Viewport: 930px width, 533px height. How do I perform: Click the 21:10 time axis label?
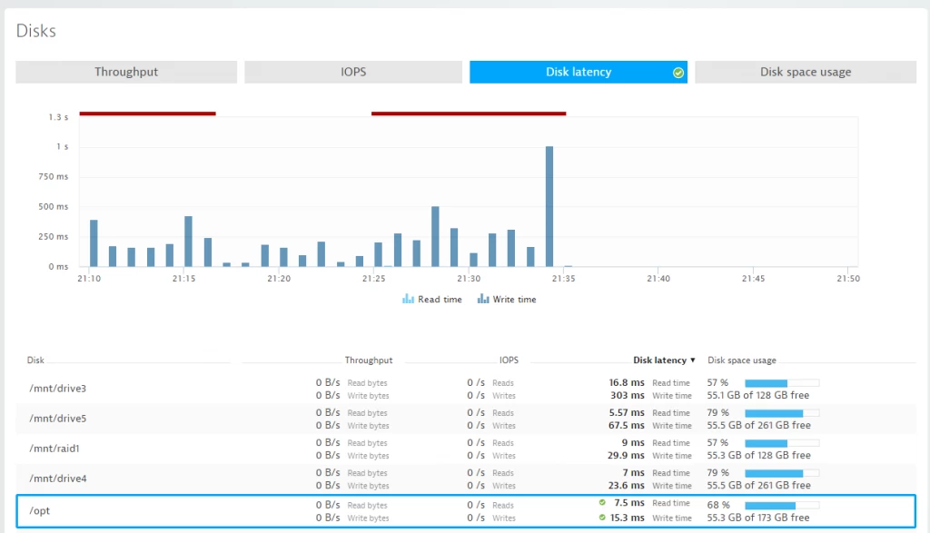89,278
